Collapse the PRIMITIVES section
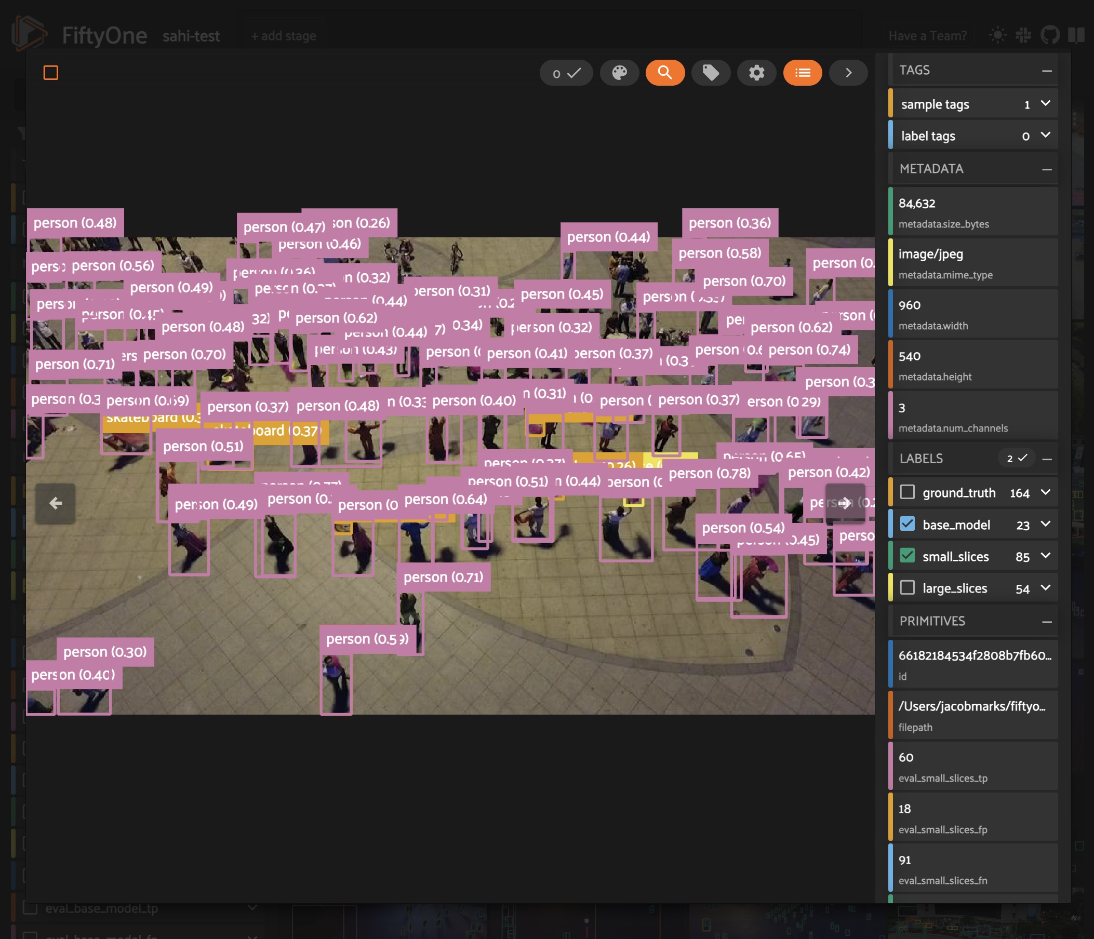 tap(1047, 622)
